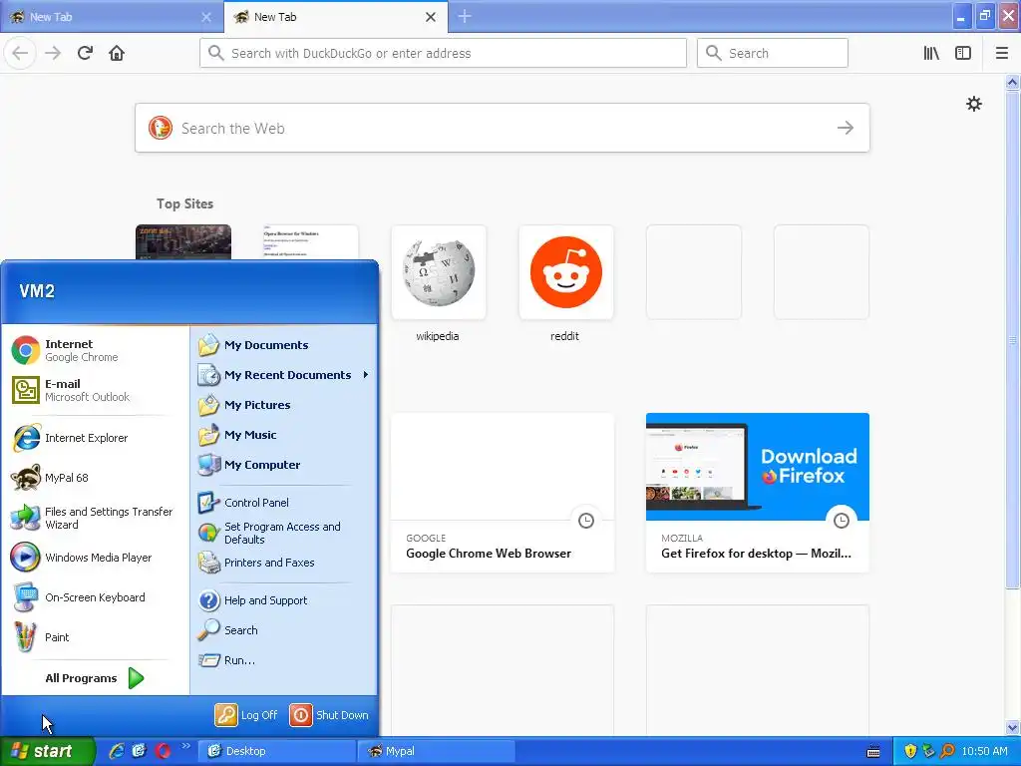Click the browser forward arrow button
The image size is (1021, 766).
[x=53, y=53]
